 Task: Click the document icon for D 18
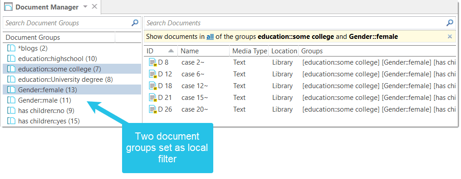[x=153, y=86]
